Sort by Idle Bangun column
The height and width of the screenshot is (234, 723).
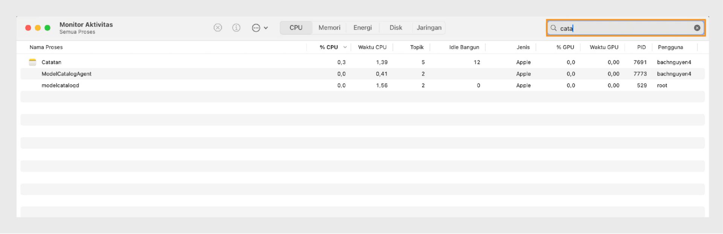464,47
